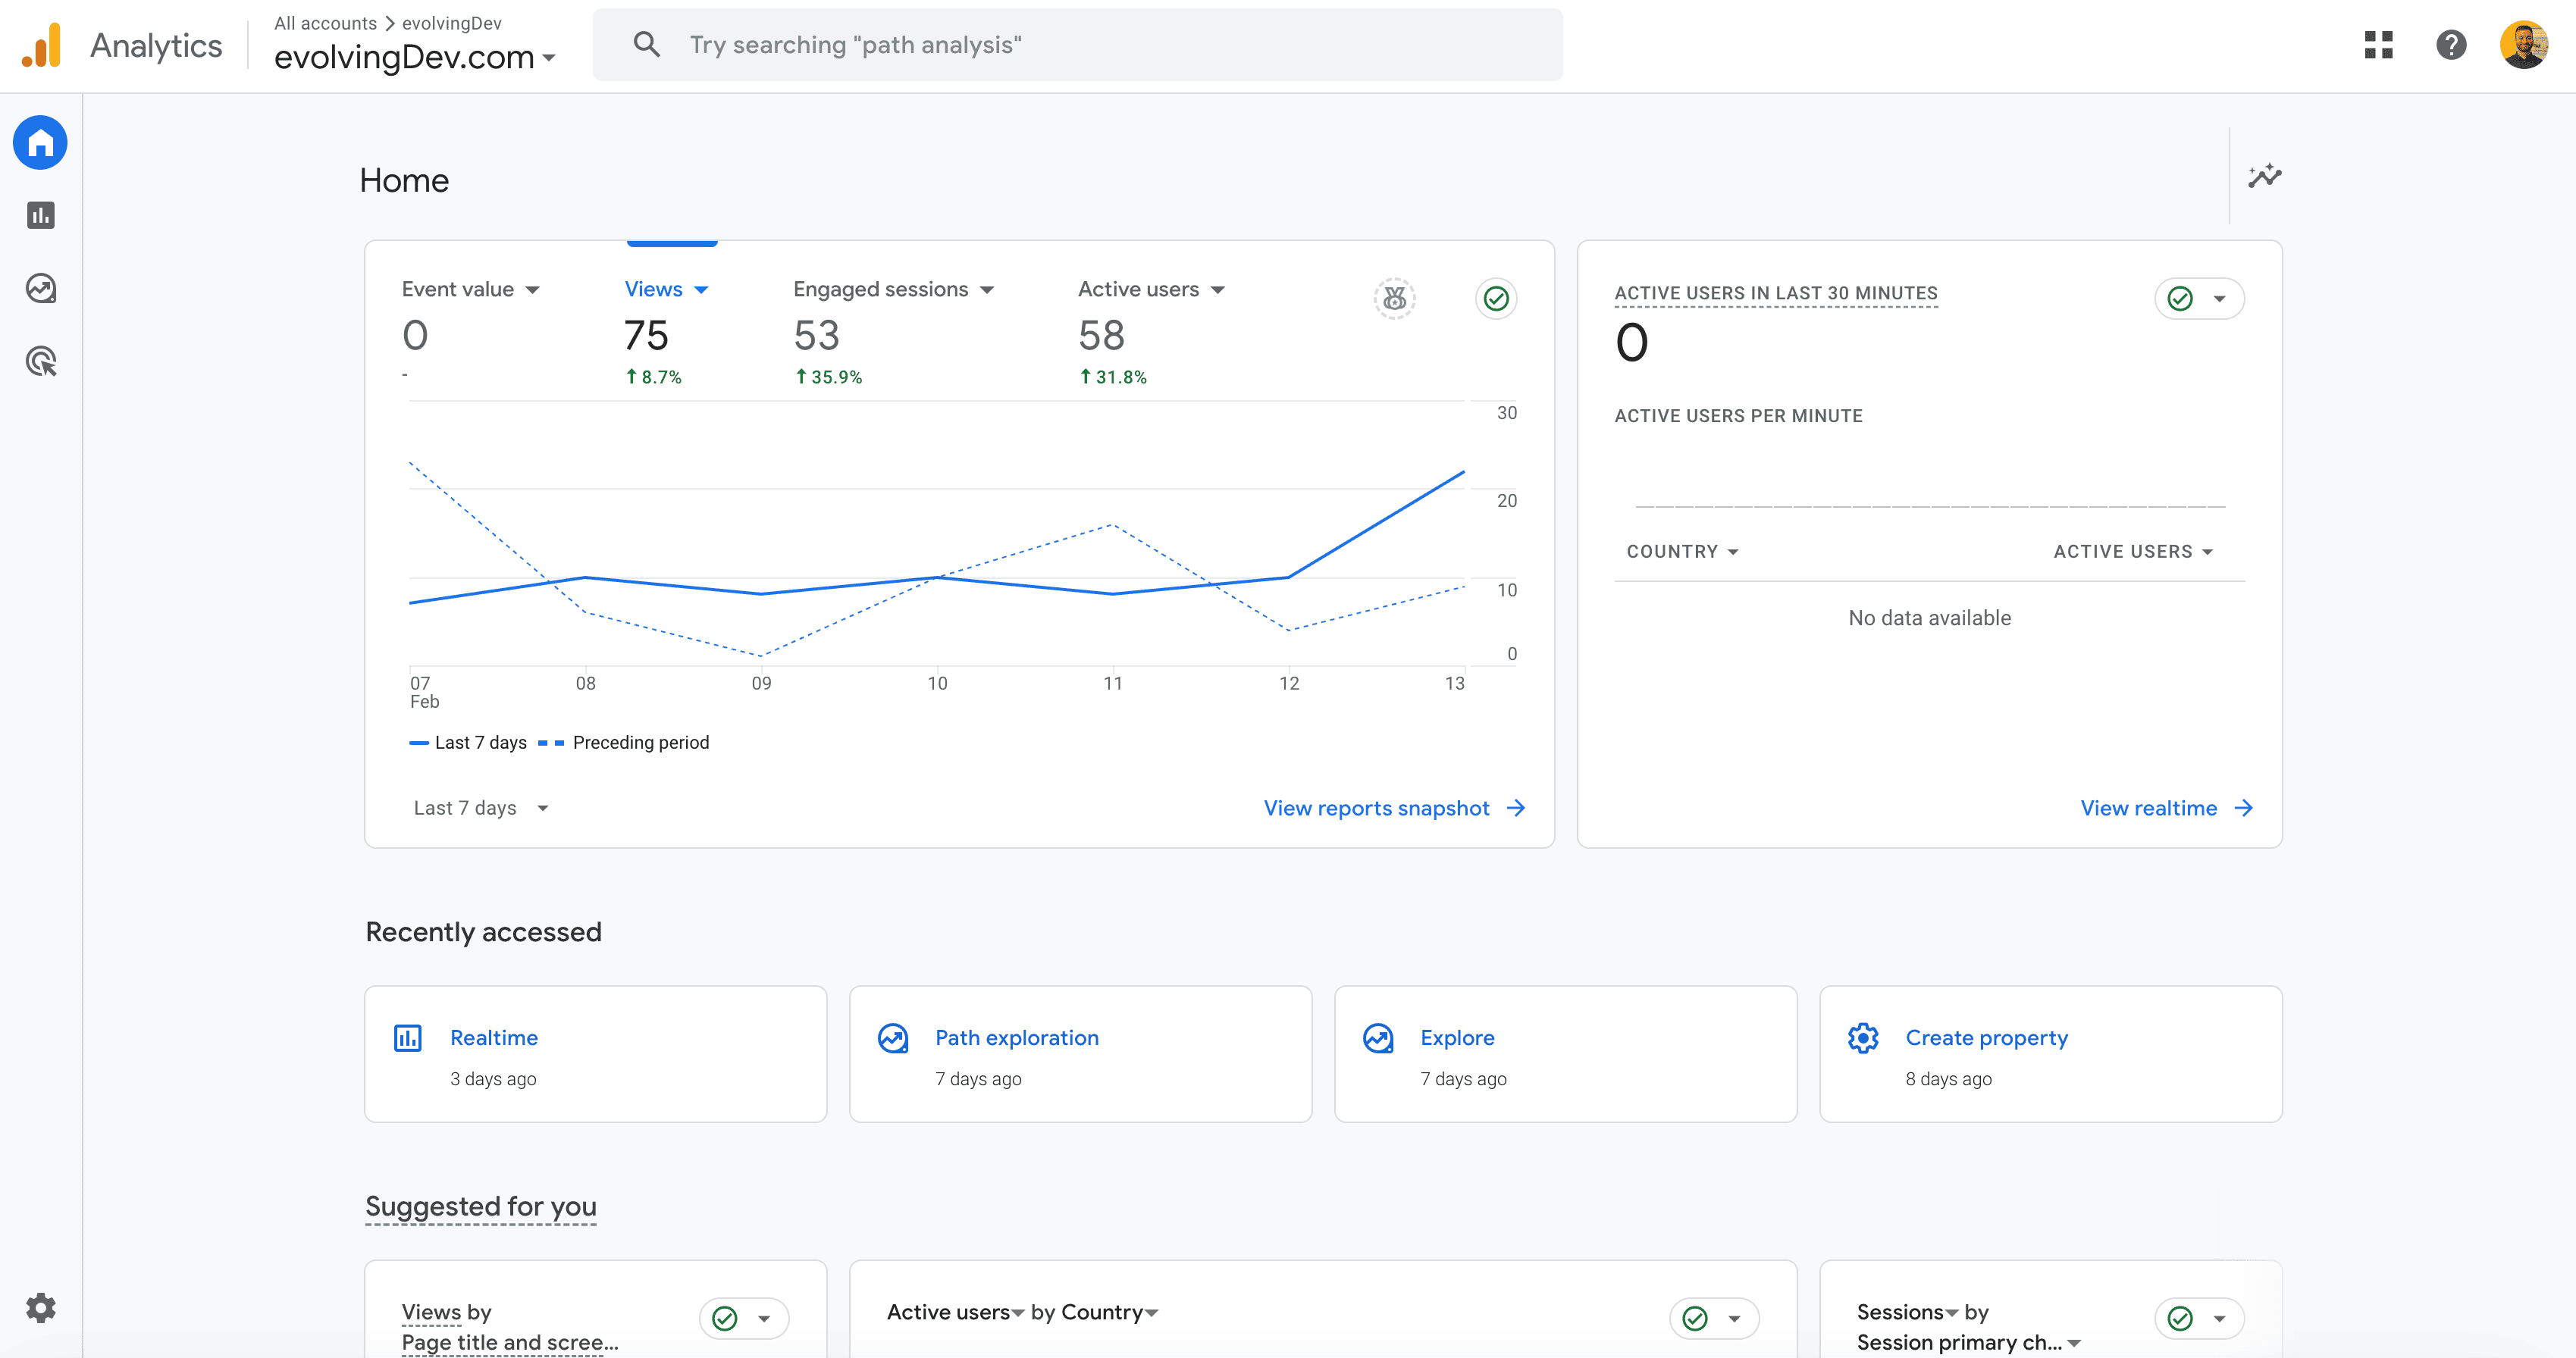Click the Explore card icon
This screenshot has height=1358, width=2576.
(1377, 1038)
